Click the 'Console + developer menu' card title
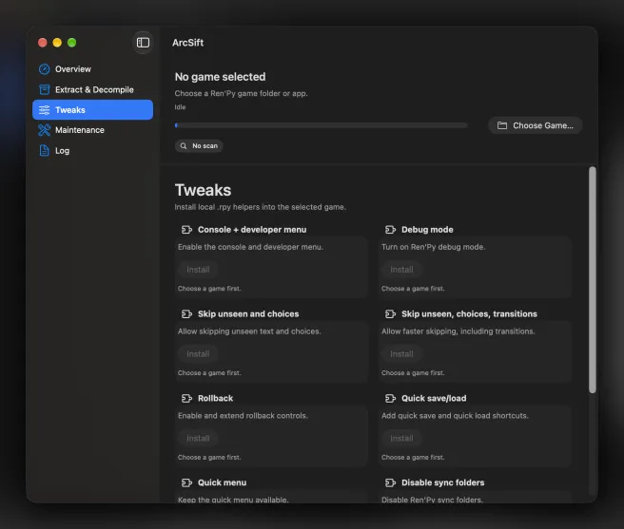The height and width of the screenshot is (529, 624). (252, 230)
